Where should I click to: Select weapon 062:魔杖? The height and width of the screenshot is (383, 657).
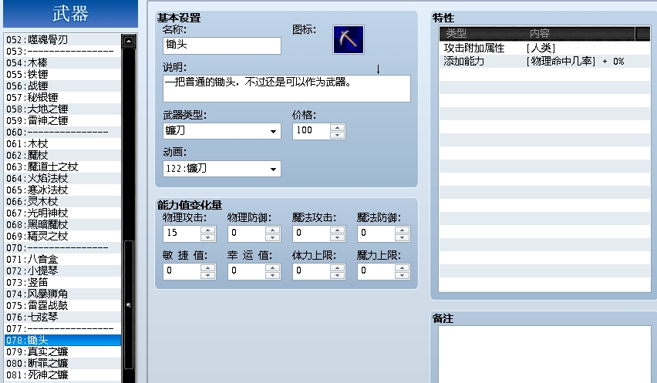pyautogui.click(x=63, y=156)
